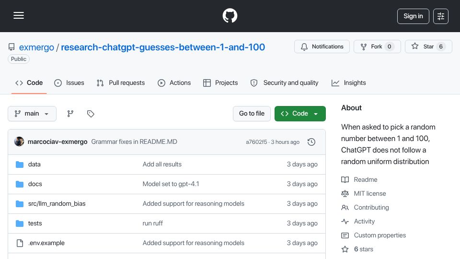Open the Readme link in About
The height and width of the screenshot is (259, 460).
tap(359, 180)
